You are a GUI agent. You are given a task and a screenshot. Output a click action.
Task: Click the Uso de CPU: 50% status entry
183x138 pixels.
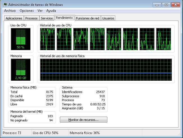pos(46,133)
